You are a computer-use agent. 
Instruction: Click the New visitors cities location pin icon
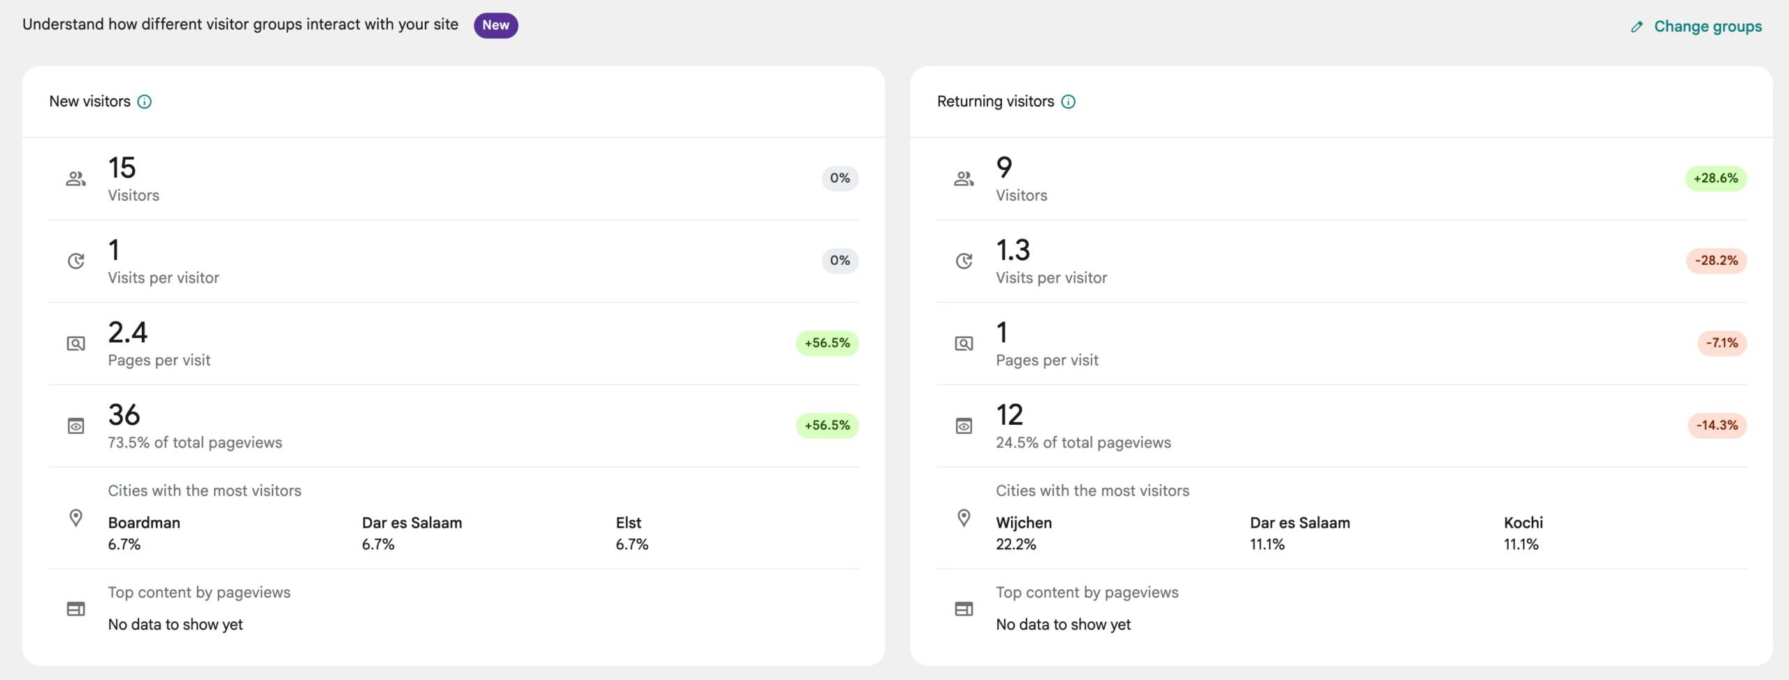76,518
